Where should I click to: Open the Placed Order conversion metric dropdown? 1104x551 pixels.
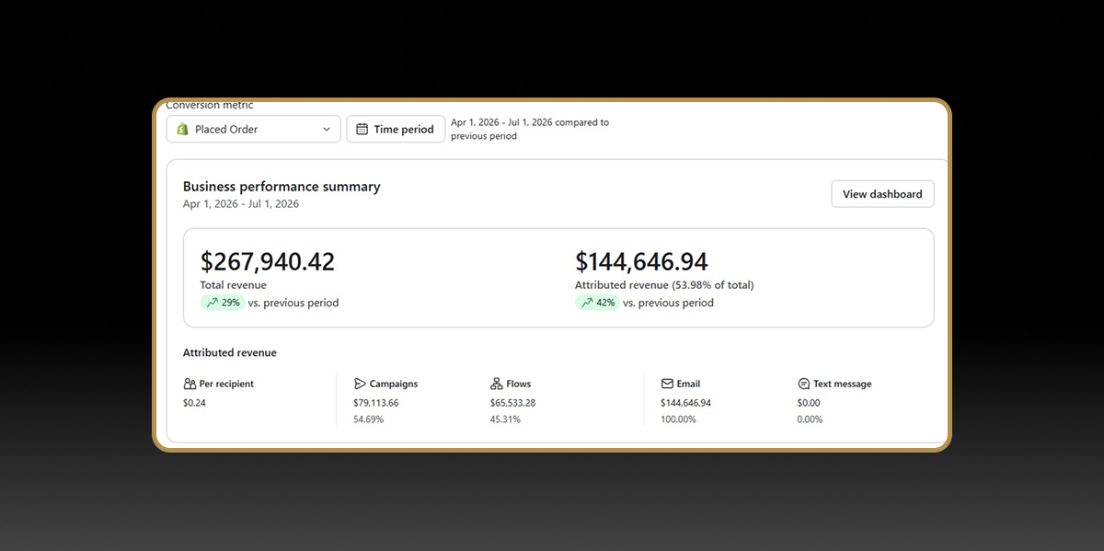coord(253,129)
